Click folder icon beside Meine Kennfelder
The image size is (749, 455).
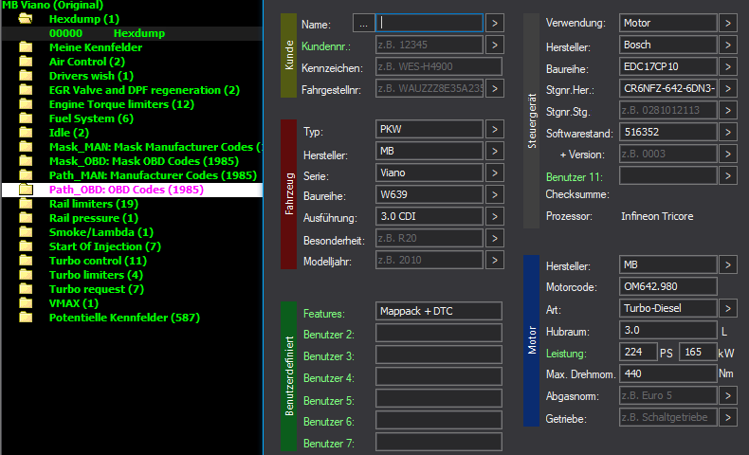pyautogui.click(x=26, y=47)
